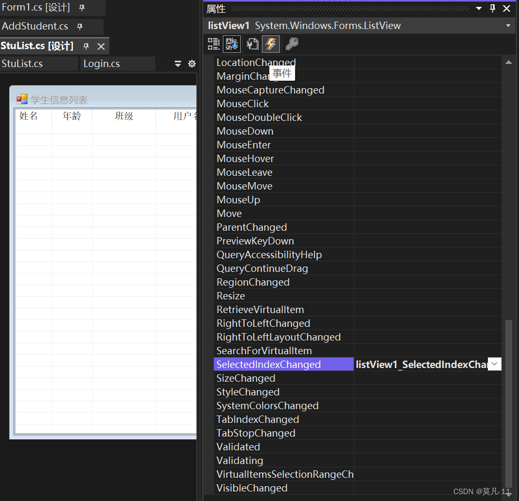Screen dimensions: 519x501
Task: Open document tab settings gear
Action: (x=192, y=64)
